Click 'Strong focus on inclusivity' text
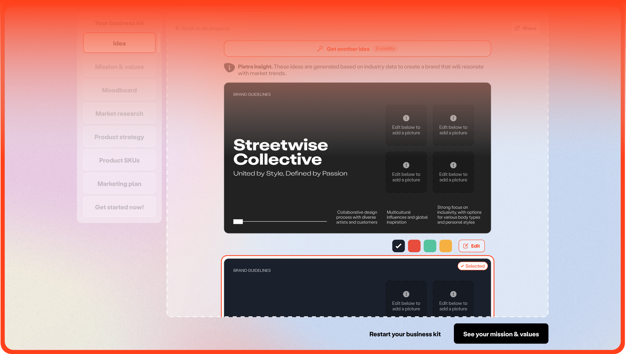The height and width of the screenshot is (354, 626). point(459,215)
